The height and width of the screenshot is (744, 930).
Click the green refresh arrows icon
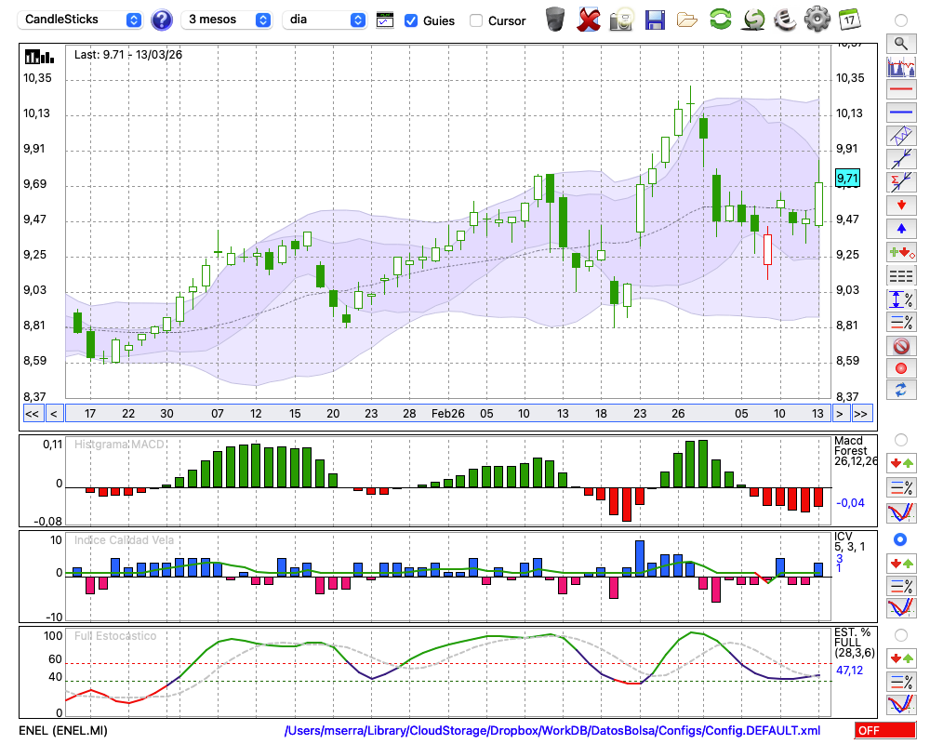pos(720,19)
